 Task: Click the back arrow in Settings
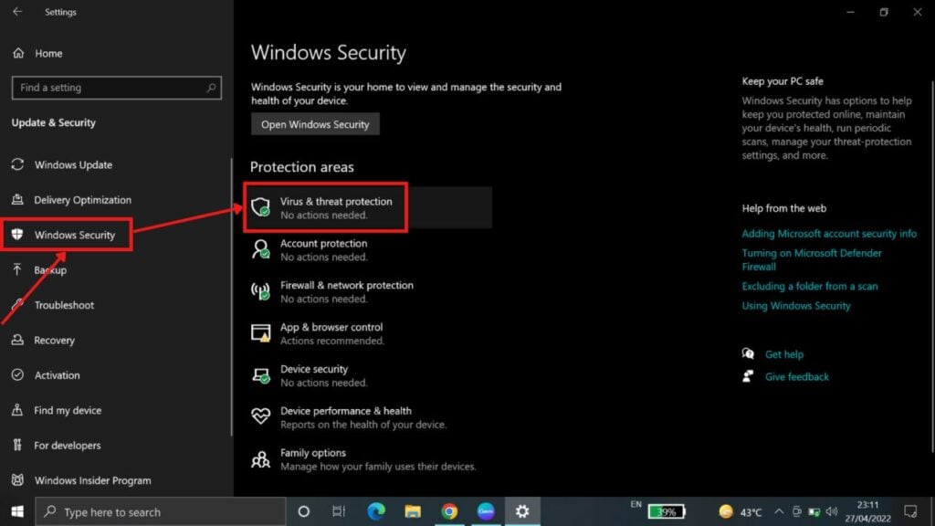[17, 11]
